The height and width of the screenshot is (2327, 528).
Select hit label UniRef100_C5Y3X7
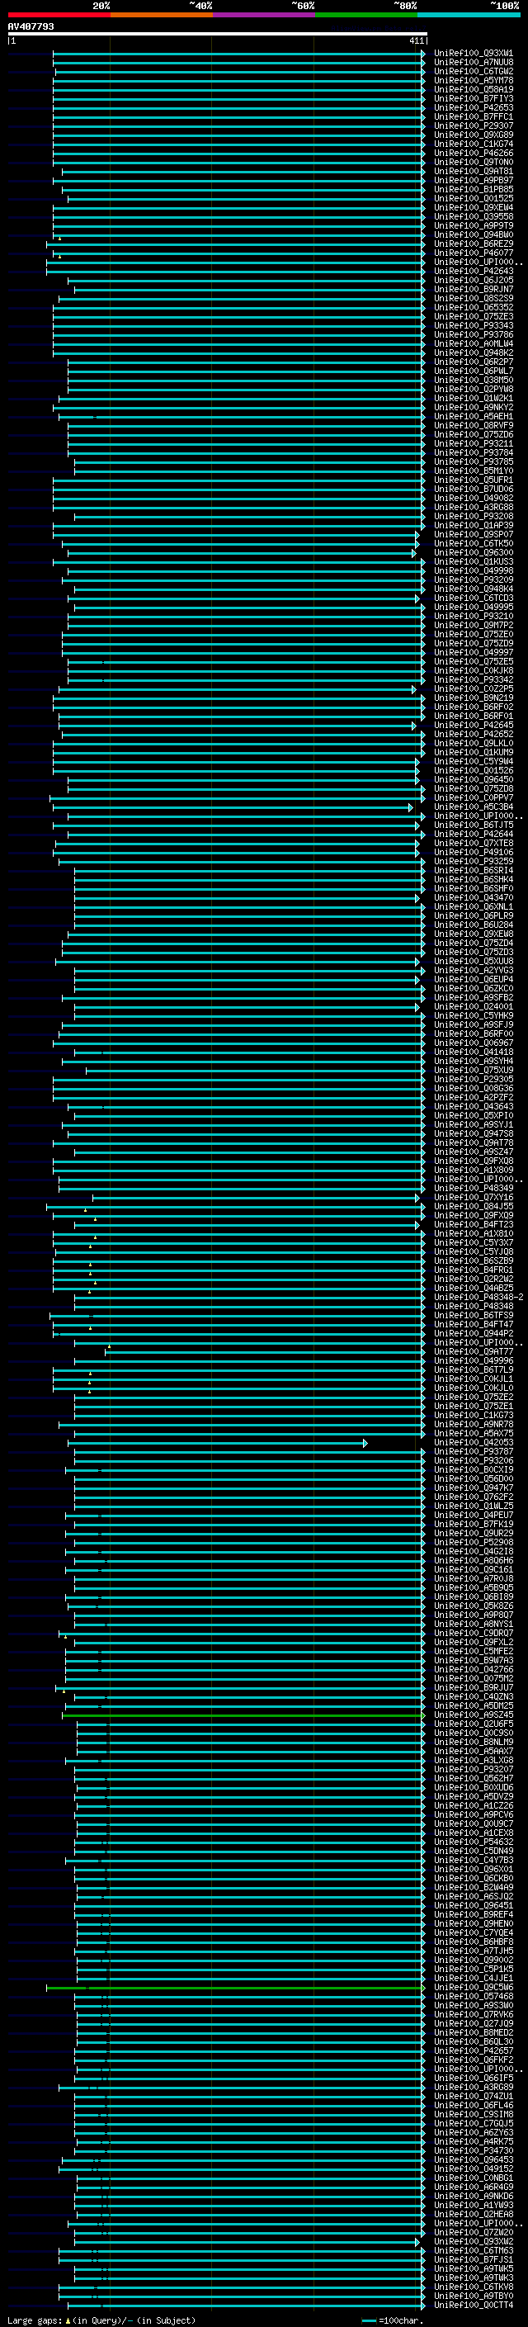[474, 1243]
